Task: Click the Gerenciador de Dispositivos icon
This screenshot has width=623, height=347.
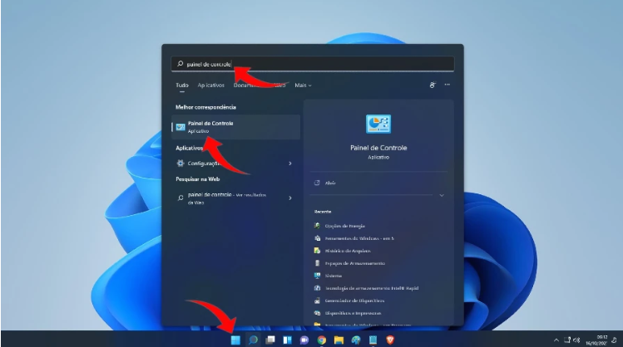Action: pyautogui.click(x=317, y=301)
